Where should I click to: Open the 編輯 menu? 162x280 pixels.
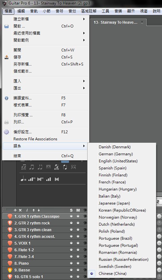[x=21, y=11]
